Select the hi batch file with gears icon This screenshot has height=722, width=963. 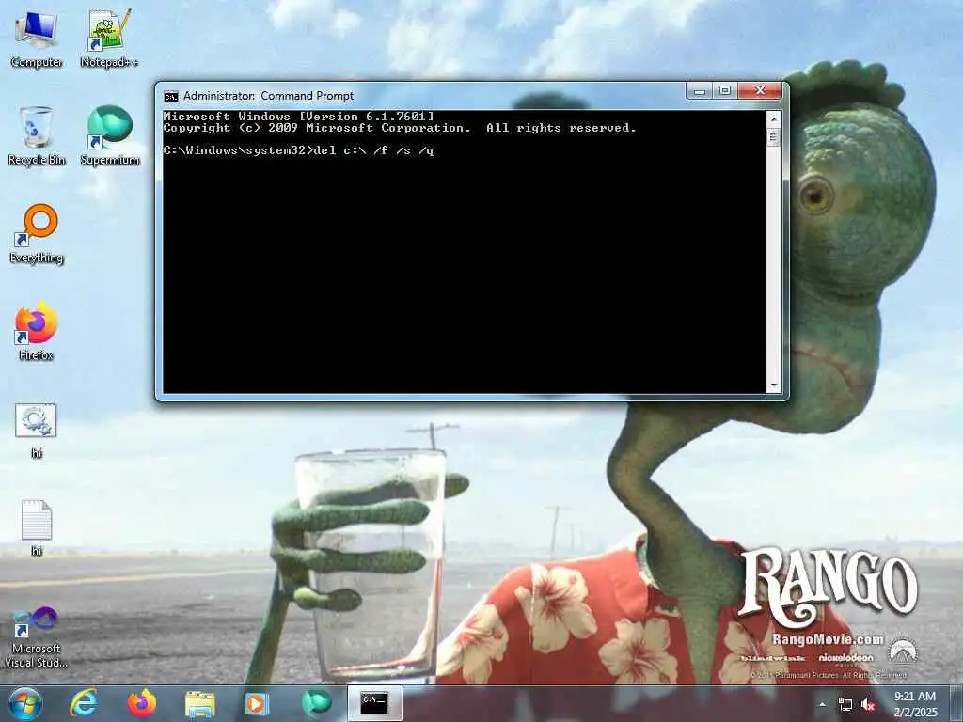pyautogui.click(x=37, y=430)
